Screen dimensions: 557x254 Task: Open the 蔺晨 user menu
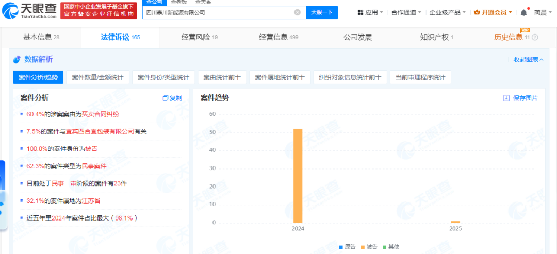(543, 12)
